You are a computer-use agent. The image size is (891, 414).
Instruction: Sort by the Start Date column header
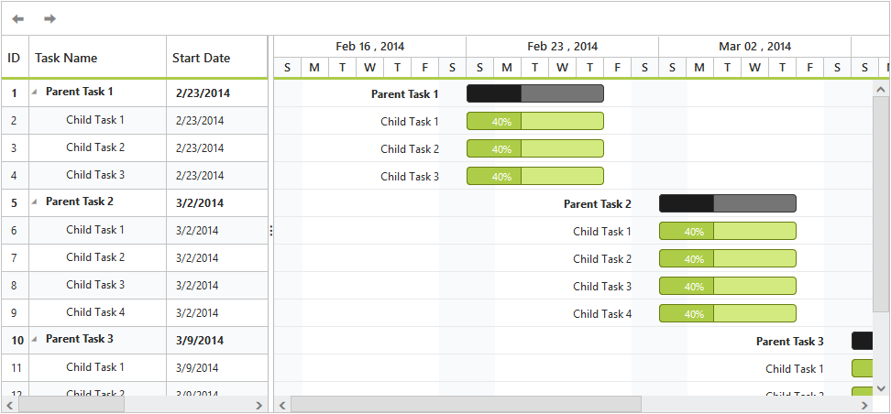tap(202, 58)
